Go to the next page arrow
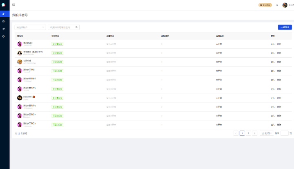This screenshot has width=294, height=169. coord(254,133)
